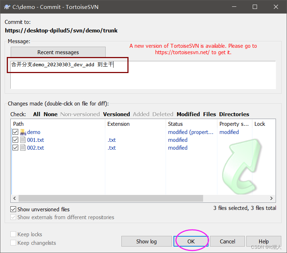Viewport: 287px width, 253px height.
Task: Sort by Extension column header
Action: click(135, 124)
